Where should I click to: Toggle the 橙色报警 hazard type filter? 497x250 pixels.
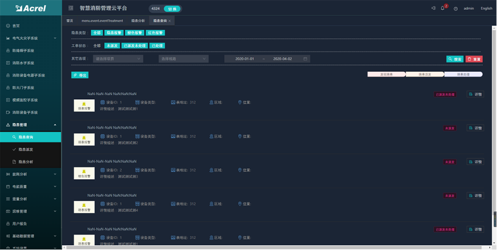point(134,33)
